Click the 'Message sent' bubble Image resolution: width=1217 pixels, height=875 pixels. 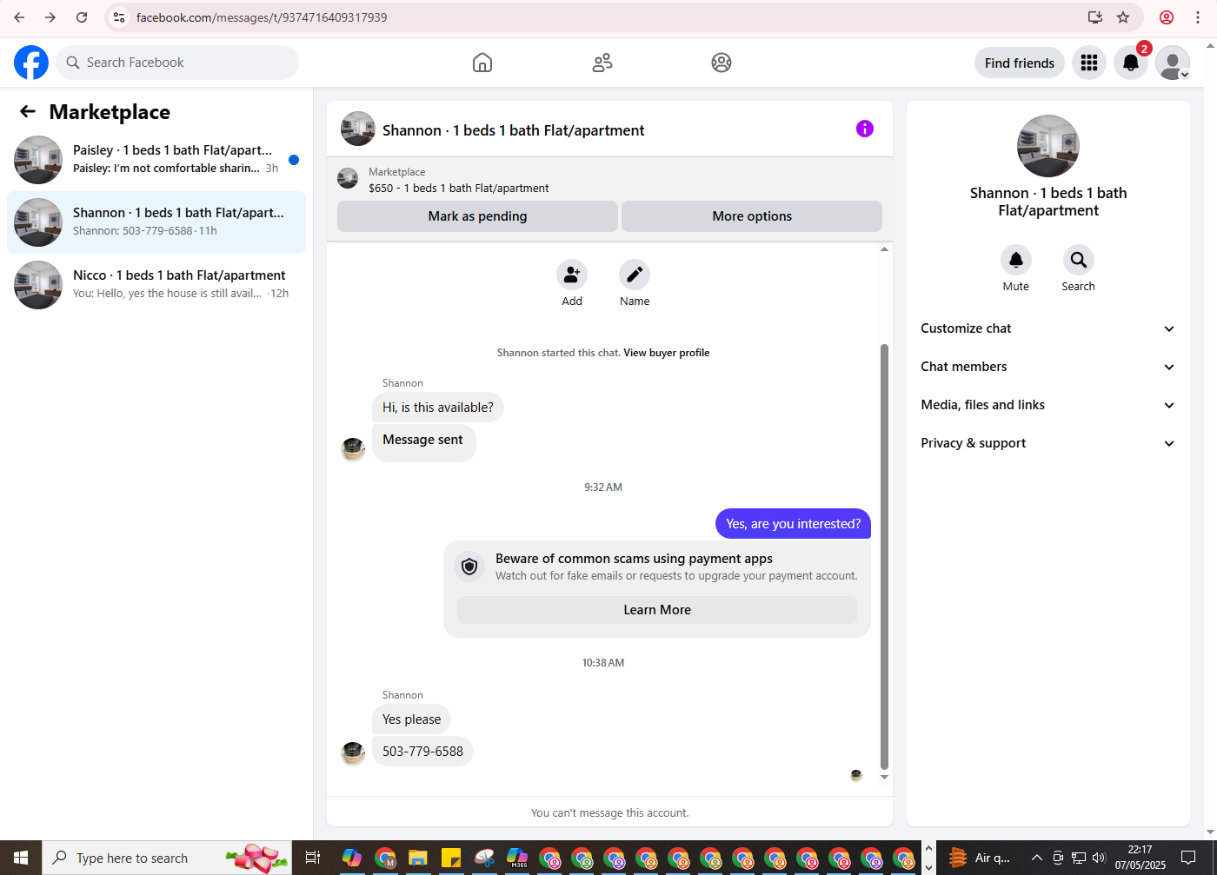(423, 442)
